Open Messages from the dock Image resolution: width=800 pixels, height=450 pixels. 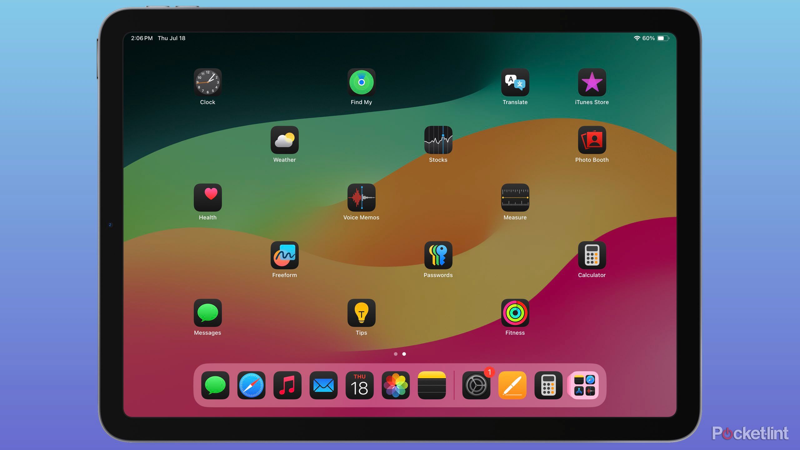point(215,385)
